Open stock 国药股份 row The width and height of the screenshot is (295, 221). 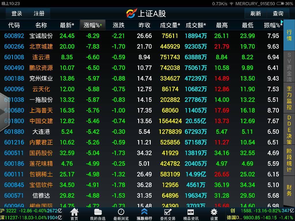pos(142,153)
